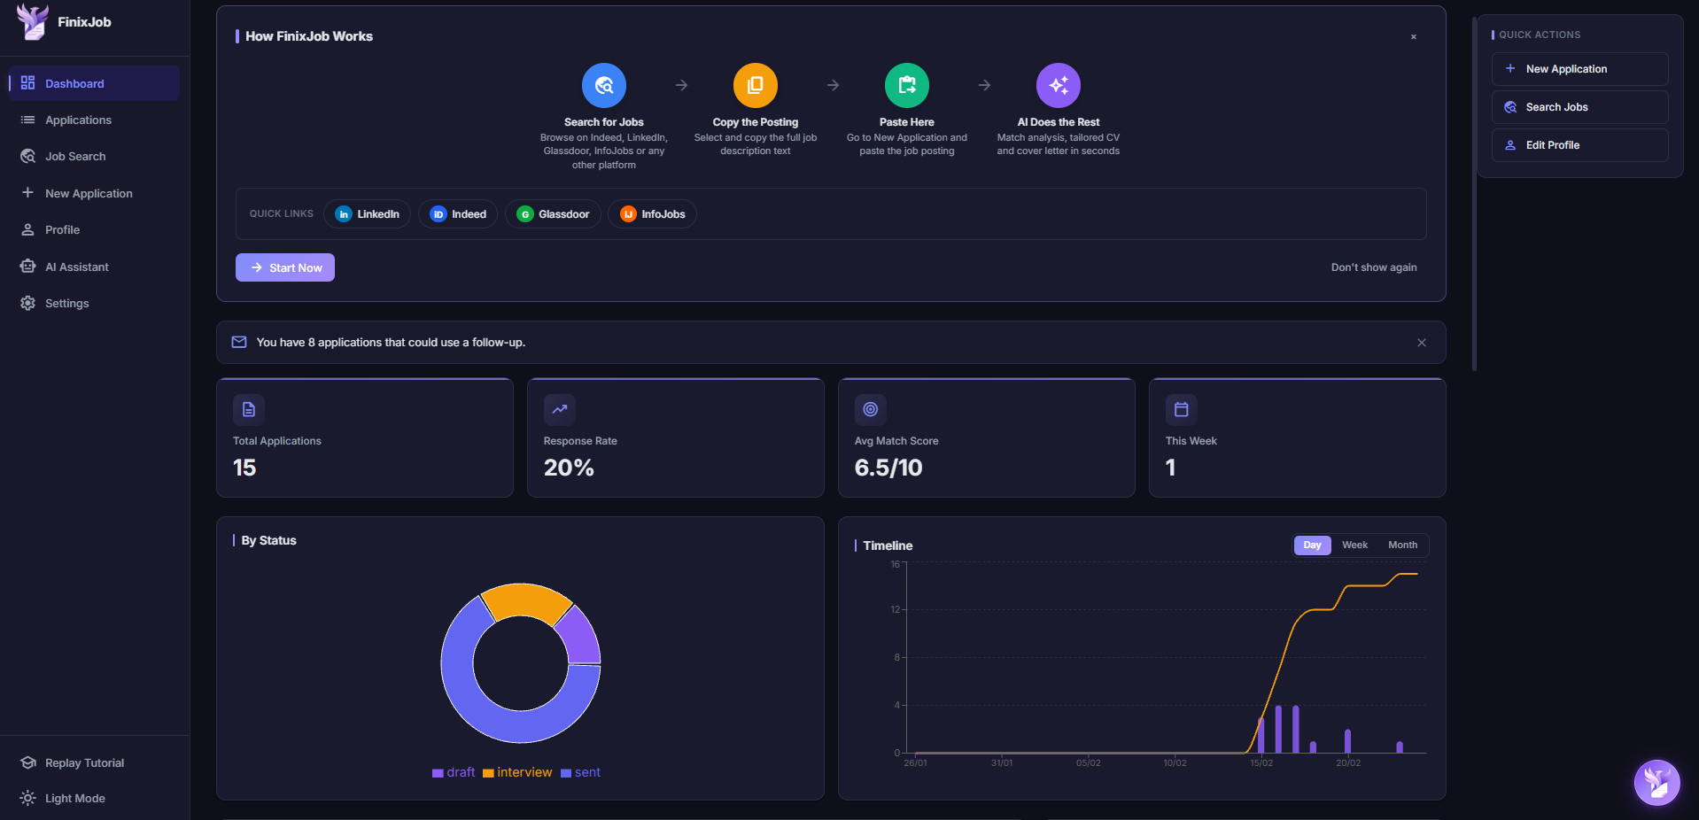Click the LinkedIn quick link icon
This screenshot has height=820, width=1699.
click(343, 213)
